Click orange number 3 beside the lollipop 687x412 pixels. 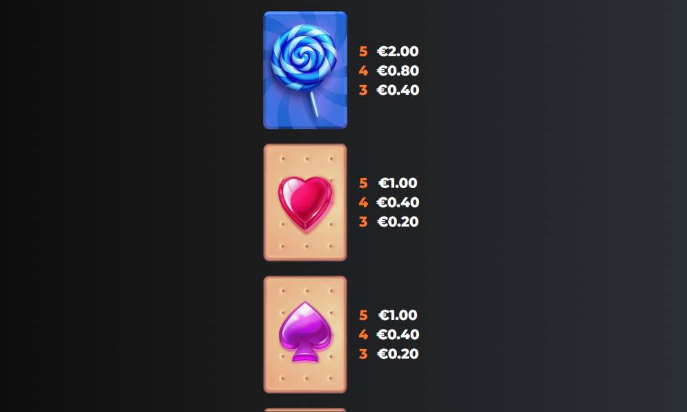363,90
